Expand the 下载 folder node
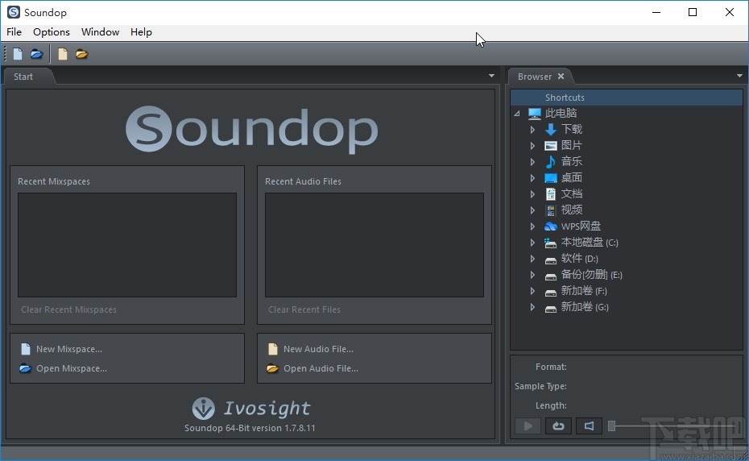The image size is (749, 461). (532, 130)
